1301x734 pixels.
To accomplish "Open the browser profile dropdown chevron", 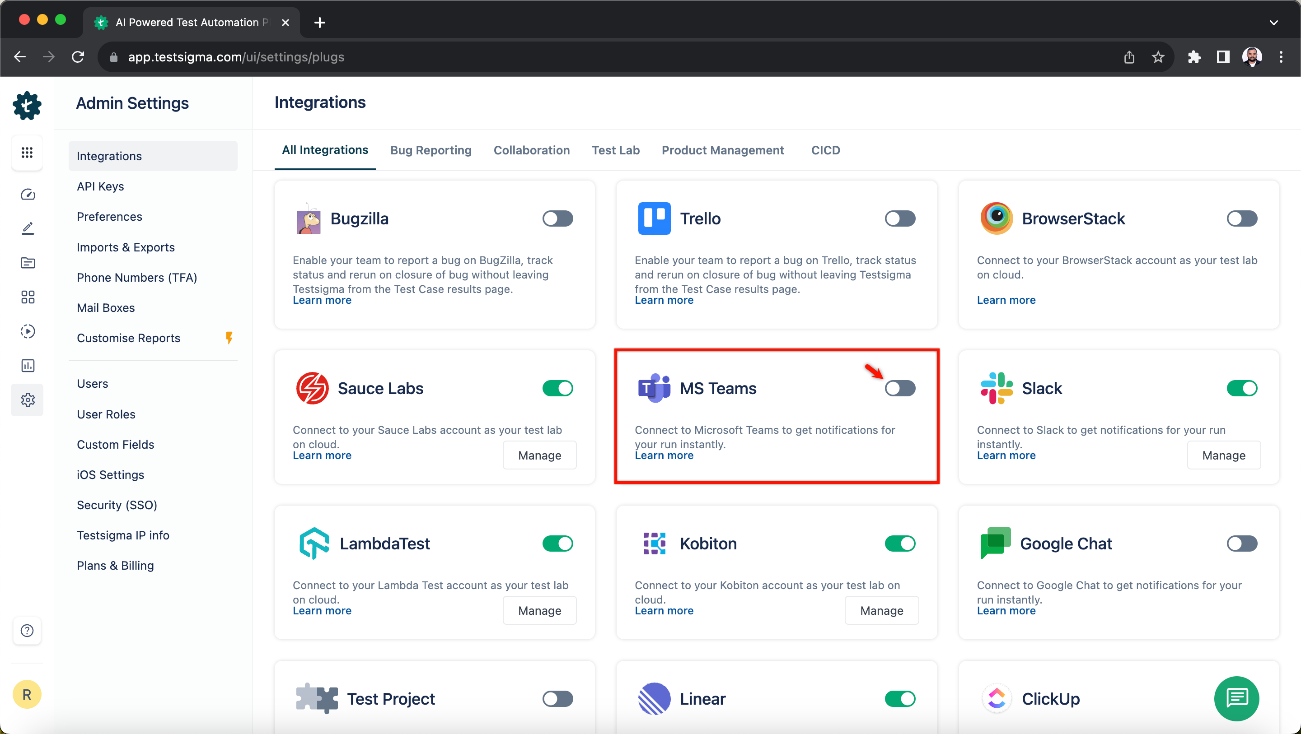I will pyautogui.click(x=1274, y=22).
